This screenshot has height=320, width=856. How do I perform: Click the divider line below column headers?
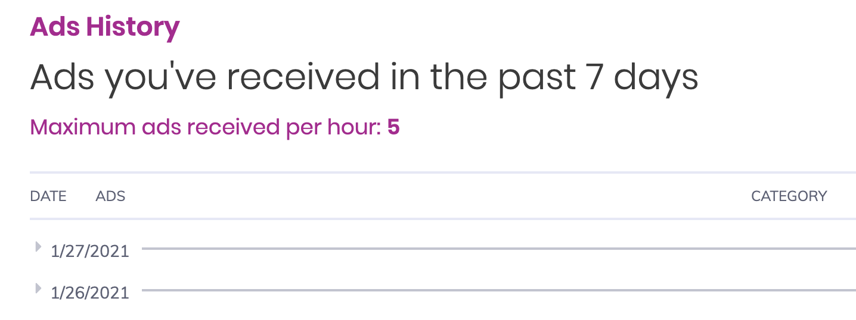443,218
